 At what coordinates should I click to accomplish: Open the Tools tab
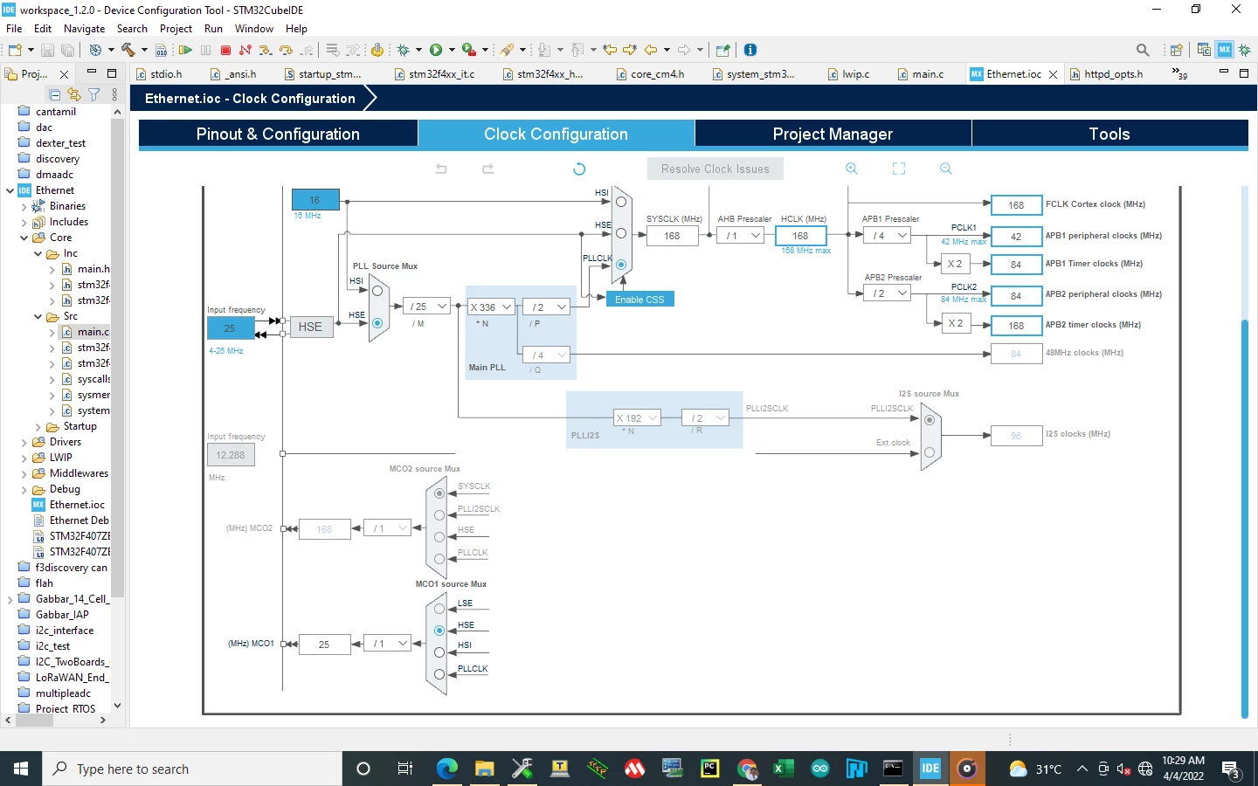coord(1109,134)
